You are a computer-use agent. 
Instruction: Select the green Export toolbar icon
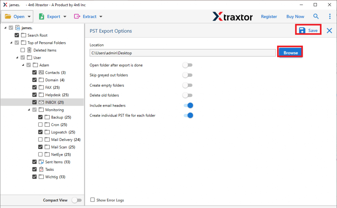click(x=41, y=16)
